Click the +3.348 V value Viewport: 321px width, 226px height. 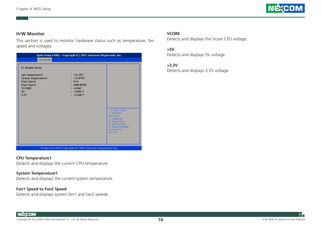(79, 95)
